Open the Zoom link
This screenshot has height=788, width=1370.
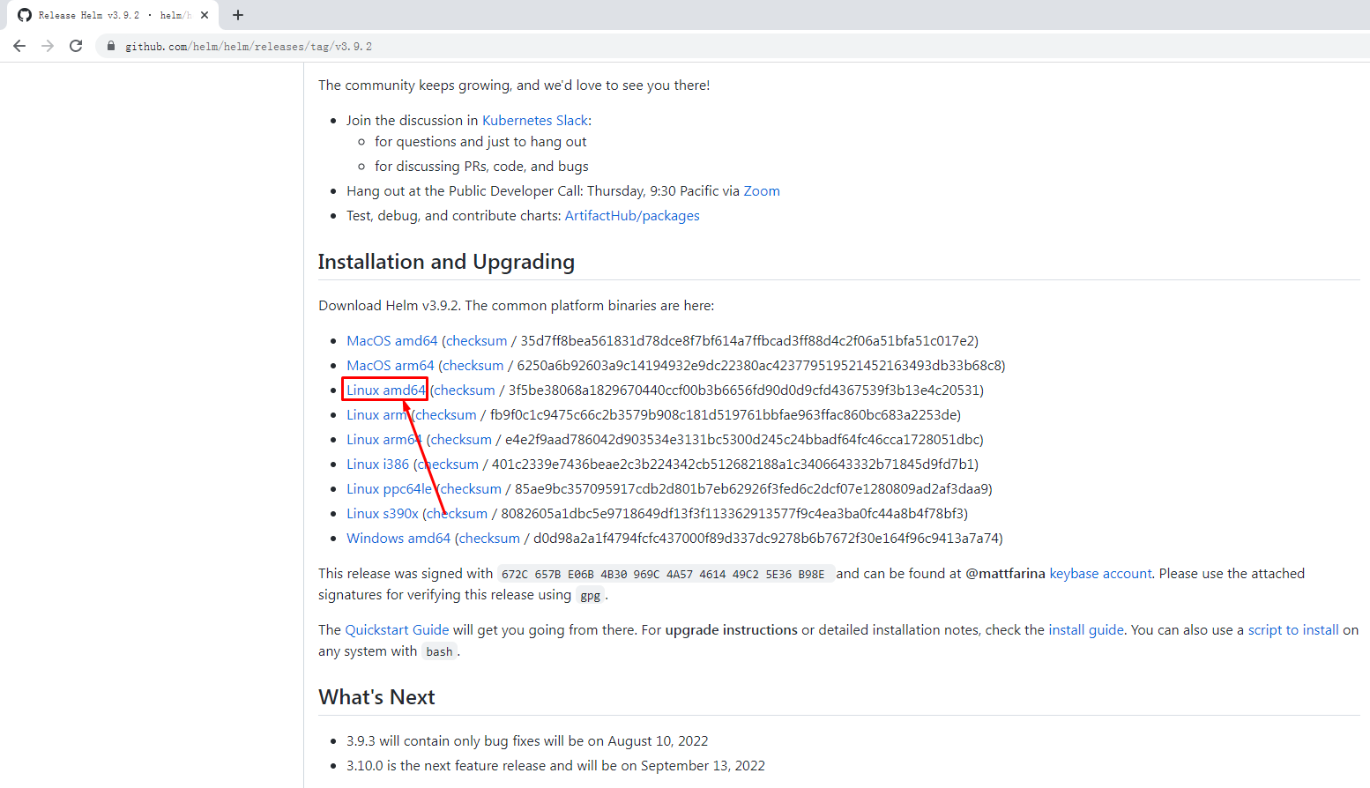762,190
